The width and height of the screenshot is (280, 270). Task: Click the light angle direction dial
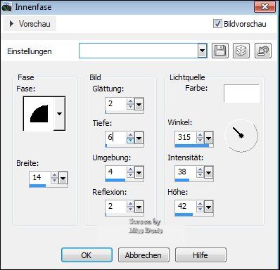(241, 136)
